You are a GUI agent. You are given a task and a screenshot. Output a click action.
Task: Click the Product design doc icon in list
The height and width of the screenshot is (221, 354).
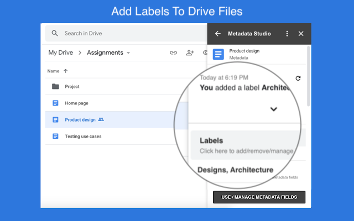[x=55, y=119]
